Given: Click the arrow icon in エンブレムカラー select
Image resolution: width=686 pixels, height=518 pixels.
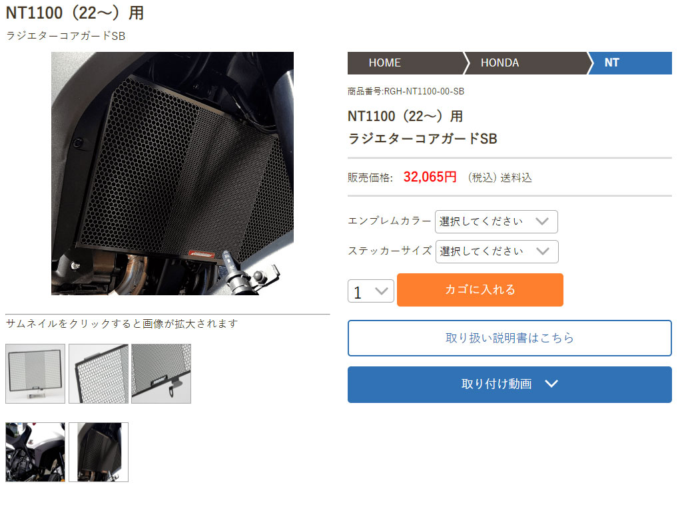Looking at the screenshot, I should [x=542, y=221].
